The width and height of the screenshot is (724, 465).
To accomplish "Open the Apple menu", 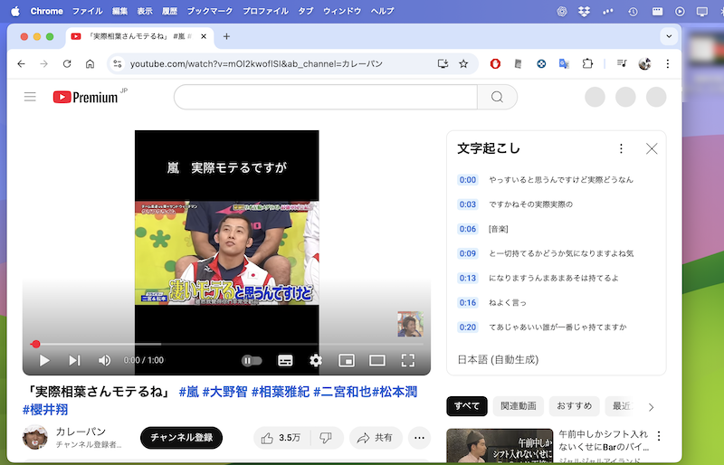I will [15, 11].
